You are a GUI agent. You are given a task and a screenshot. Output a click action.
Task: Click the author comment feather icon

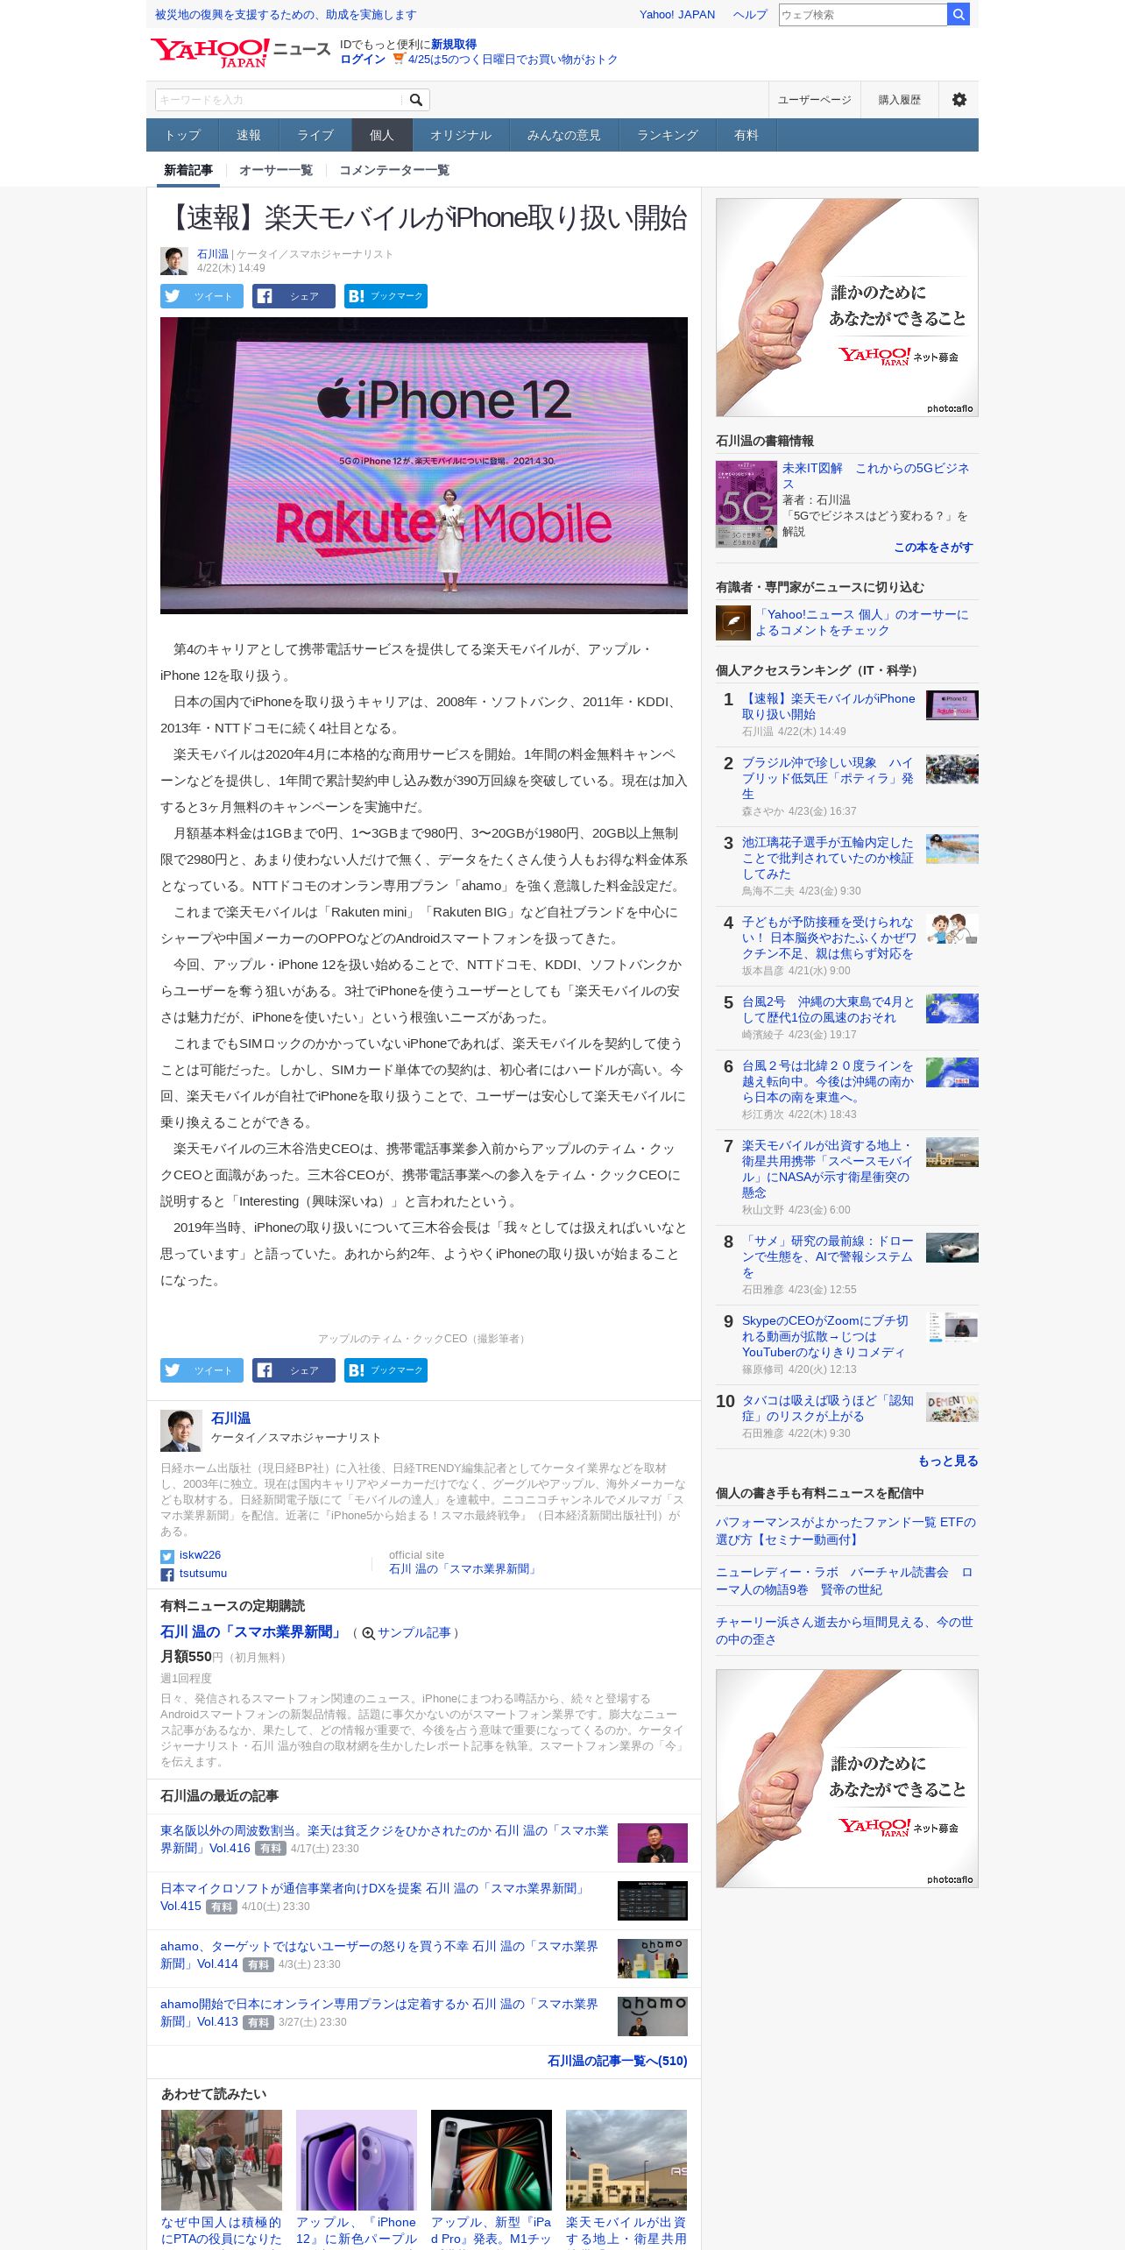732,623
